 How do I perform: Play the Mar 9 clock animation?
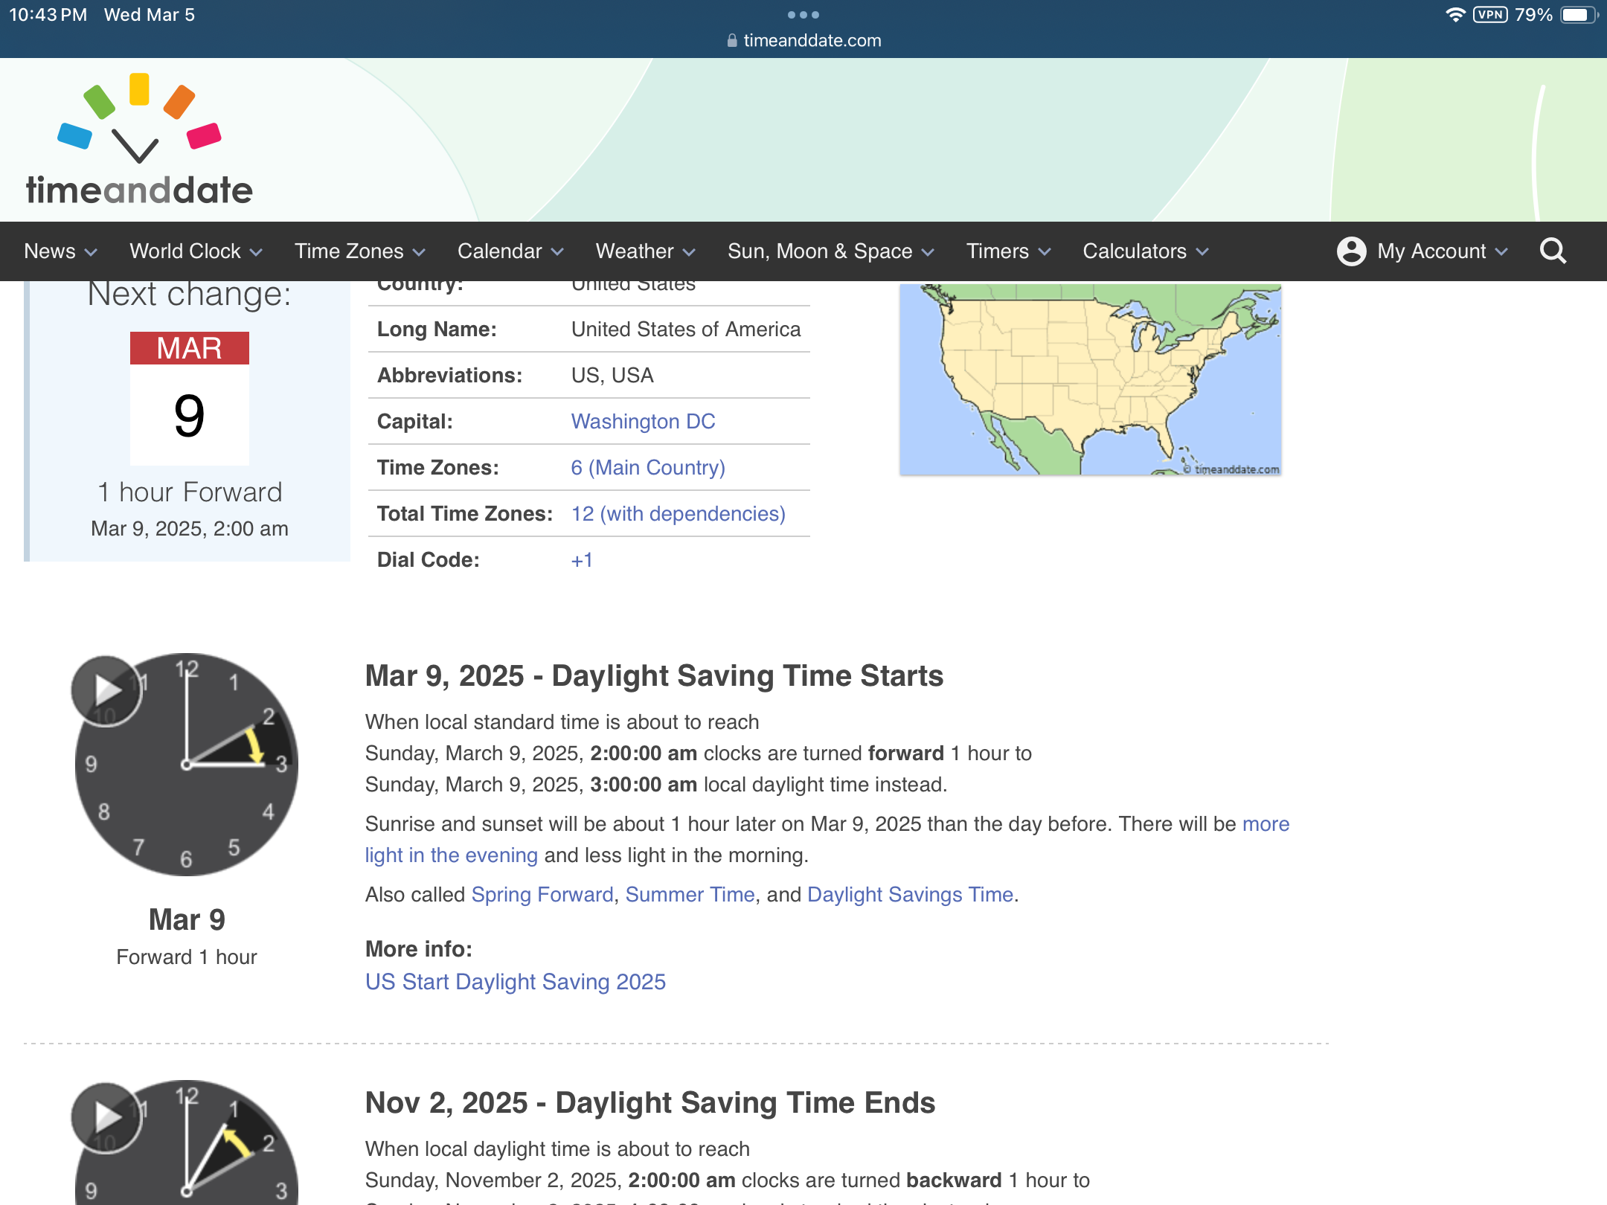[x=106, y=690]
